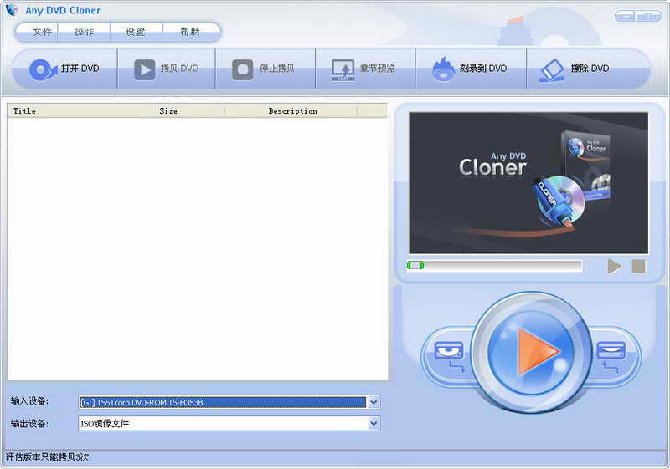Click the 打开 DVD disc icon
Image resolution: width=670 pixels, height=469 pixels.
[x=43, y=70]
